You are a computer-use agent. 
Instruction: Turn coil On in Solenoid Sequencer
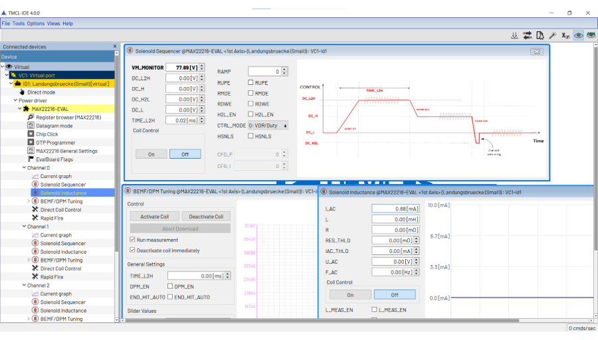point(151,154)
